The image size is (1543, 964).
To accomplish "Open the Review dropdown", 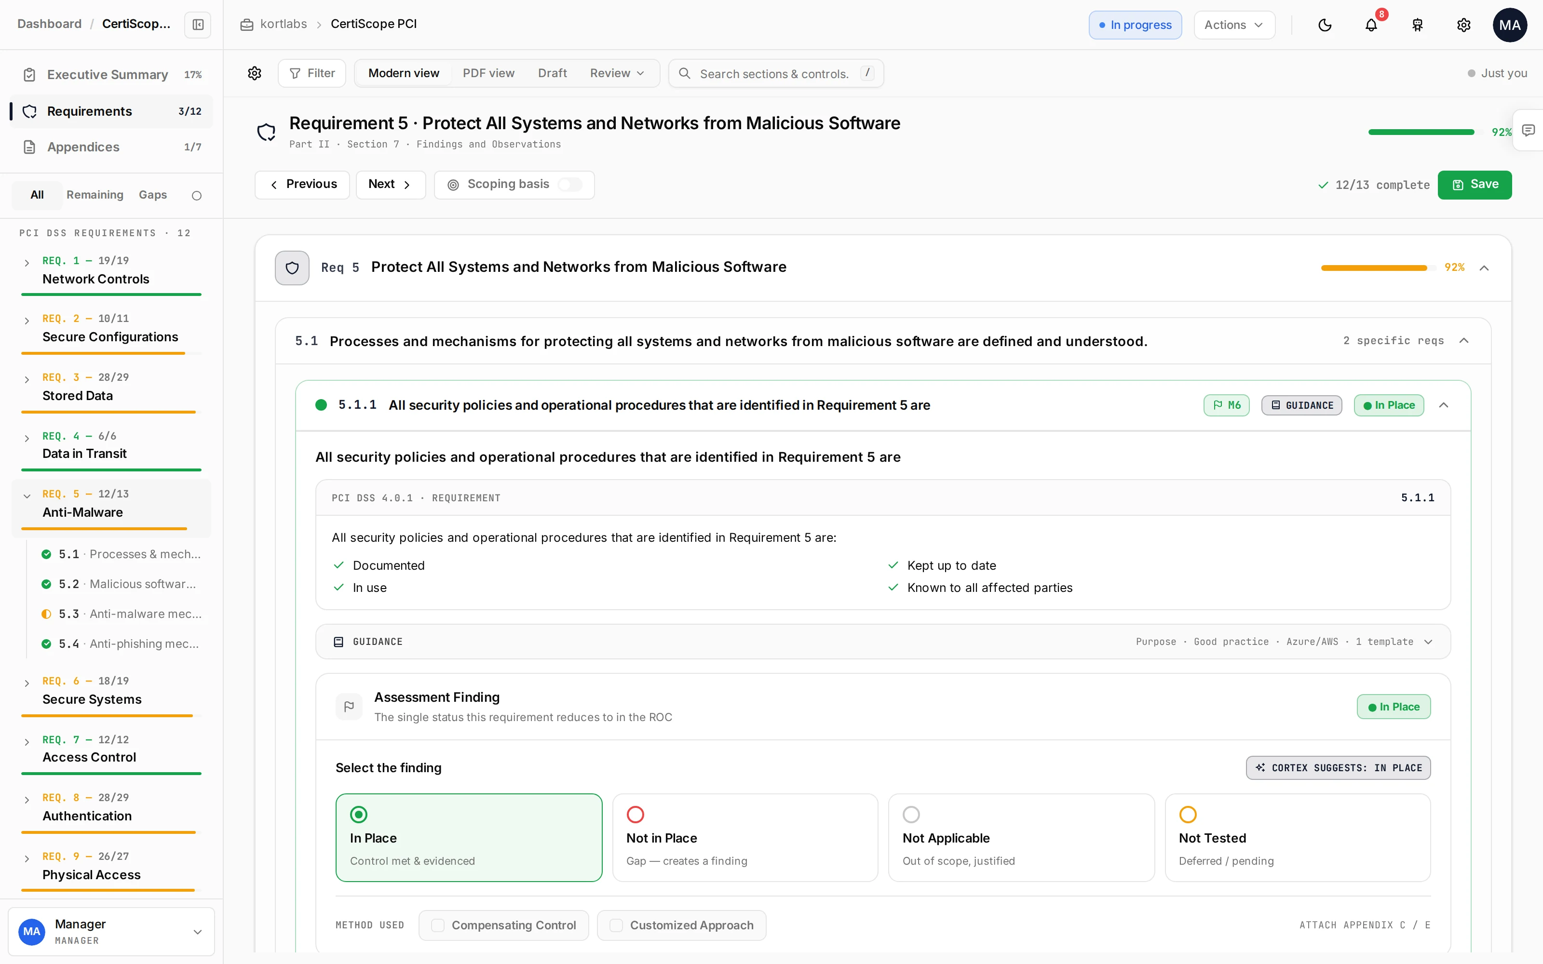I will 617,73.
